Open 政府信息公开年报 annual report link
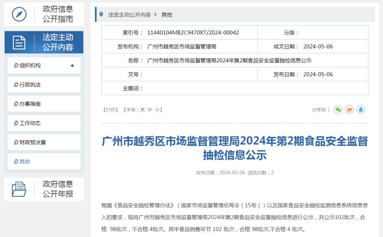This screenshot has width=383, height=237. (57, 189)
